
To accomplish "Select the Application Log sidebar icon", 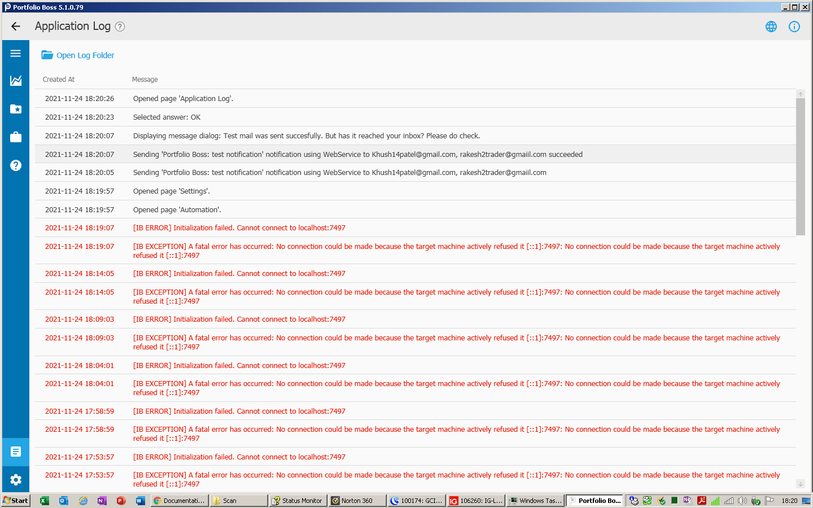I will coord(16,452).
